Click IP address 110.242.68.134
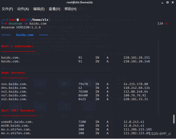This screenshot has width=176, height=139. (137, 88)
